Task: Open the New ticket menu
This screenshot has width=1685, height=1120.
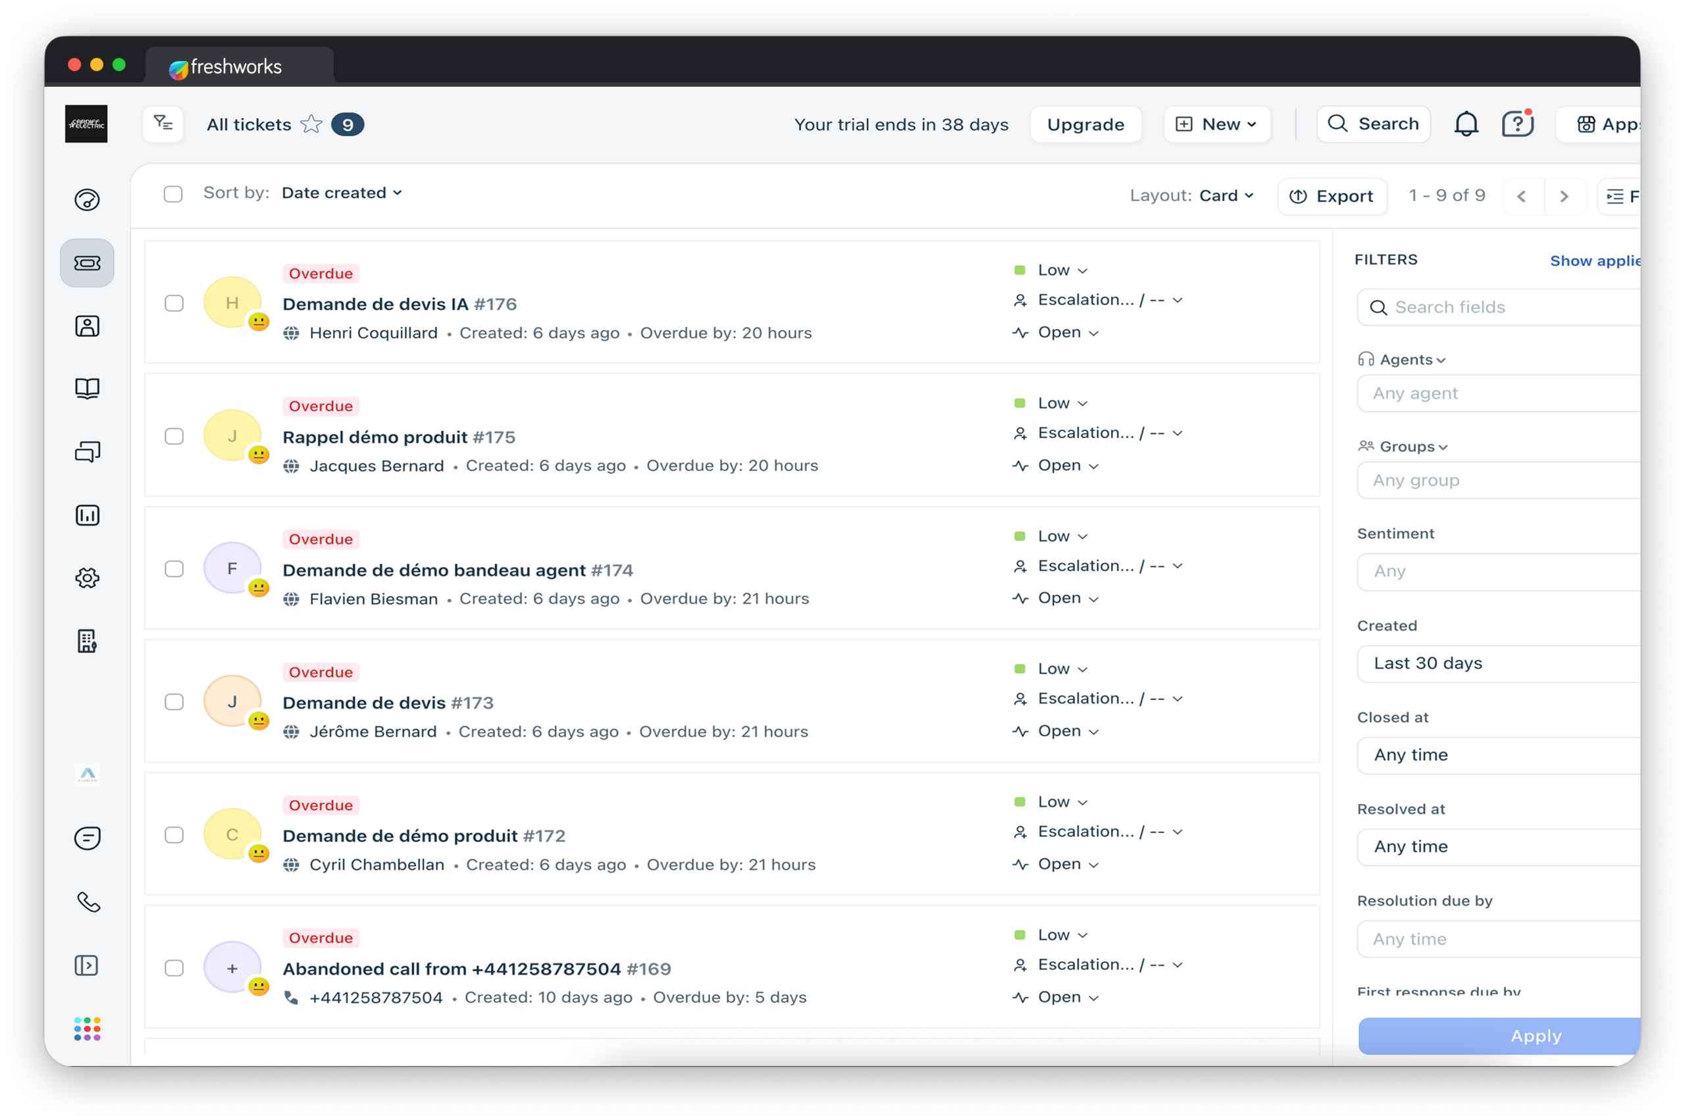Action: (1216, 124)
